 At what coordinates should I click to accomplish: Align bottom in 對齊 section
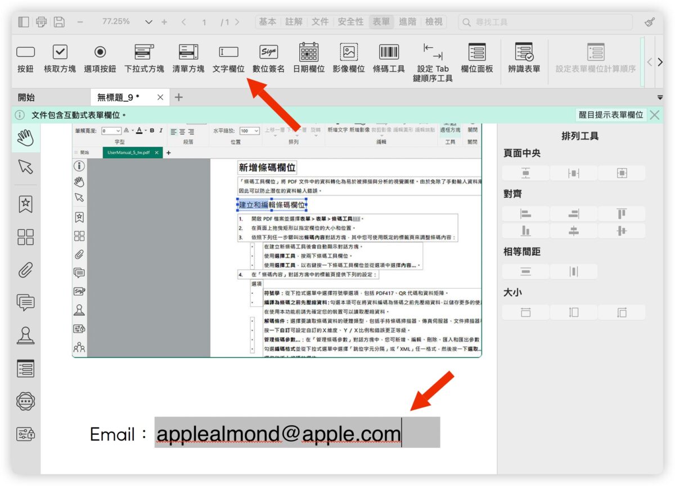coord(525,231)
